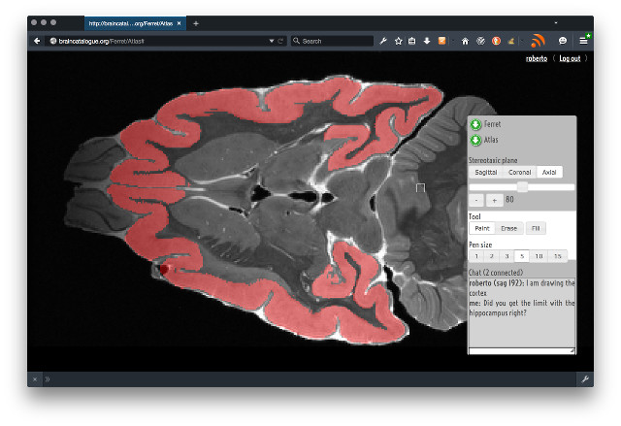This screenshot has width=621, height=426.
Task: Bookmark this page with star icon
Action: [x=398, y=41]
